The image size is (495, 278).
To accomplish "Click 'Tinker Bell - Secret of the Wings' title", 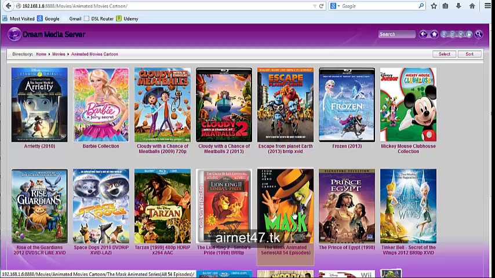I will point(408,250).
